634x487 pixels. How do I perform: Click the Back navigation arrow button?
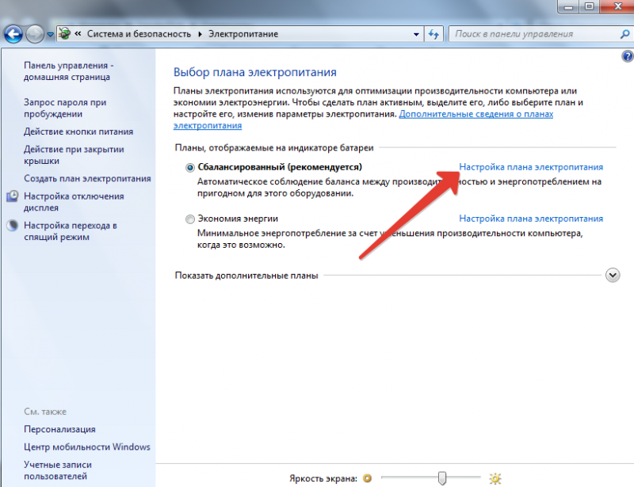[13, 35]
